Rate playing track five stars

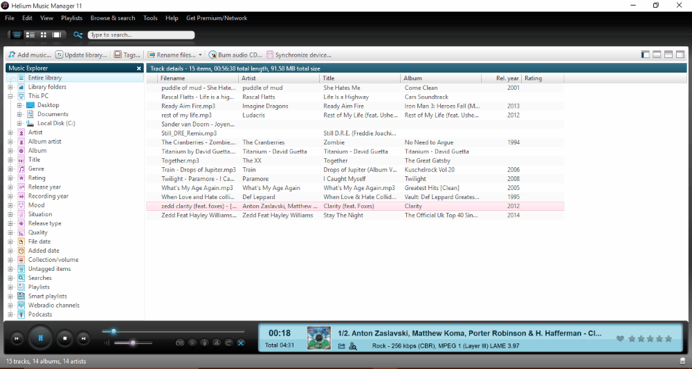click(668, 339)
